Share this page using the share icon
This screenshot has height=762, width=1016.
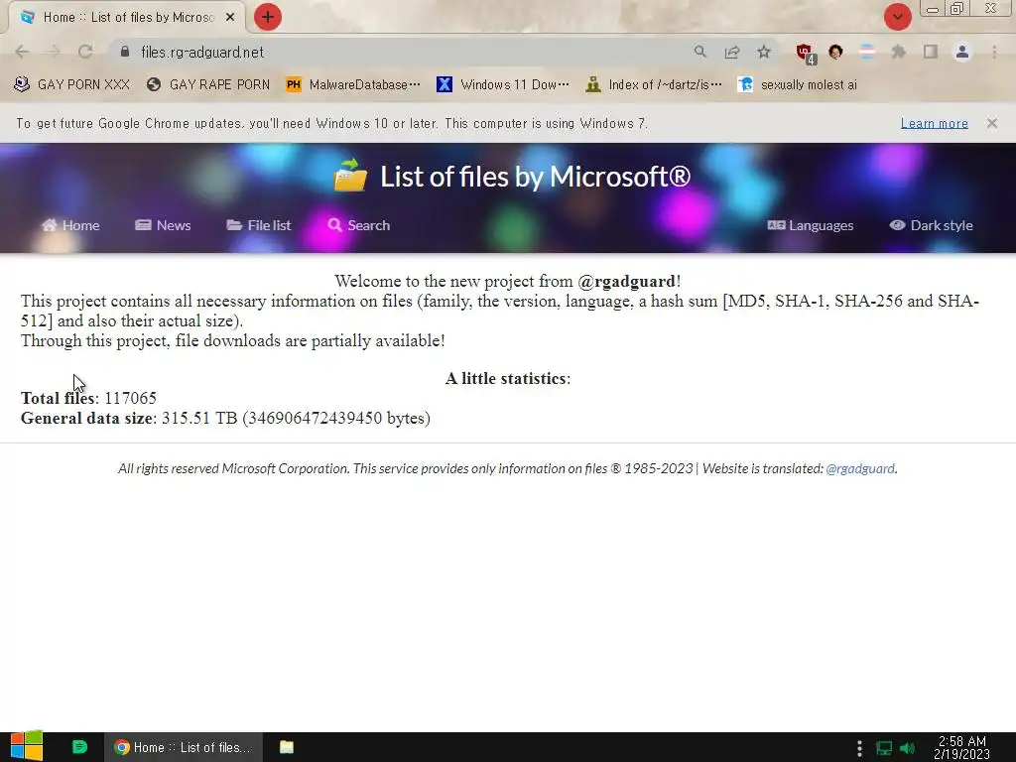point(732,52)
